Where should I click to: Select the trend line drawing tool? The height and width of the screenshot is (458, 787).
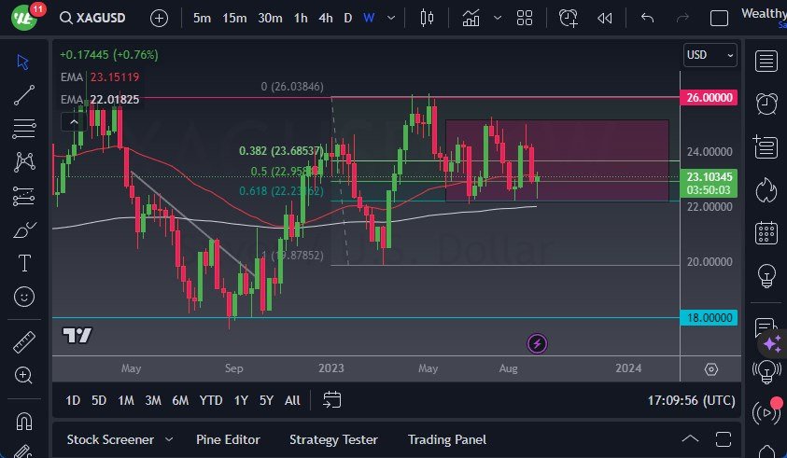(x=24, y=94)
